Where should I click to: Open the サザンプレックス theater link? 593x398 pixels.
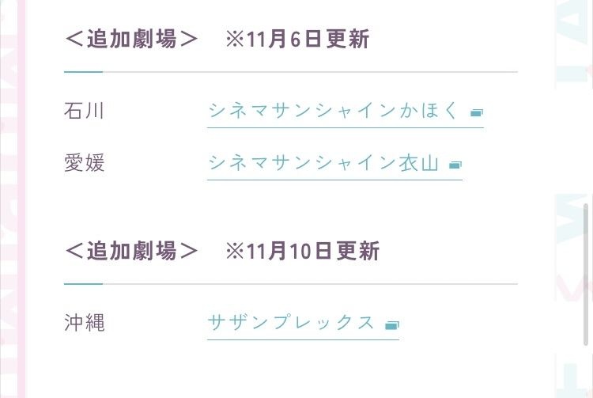pos(291,323)
